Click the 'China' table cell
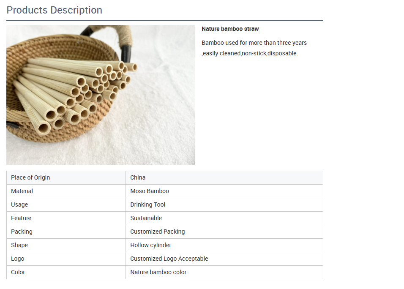This screenshot has width=404, height=289. [x=224, y=178]
